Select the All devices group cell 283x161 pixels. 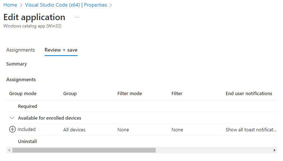click(74, 130)
